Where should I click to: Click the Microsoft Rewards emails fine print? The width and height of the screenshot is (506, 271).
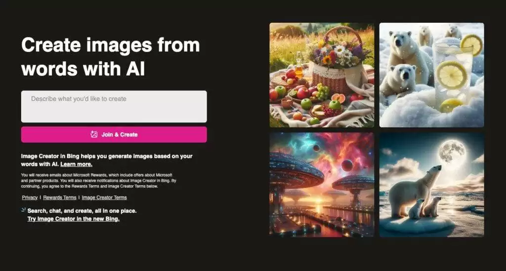98,181
